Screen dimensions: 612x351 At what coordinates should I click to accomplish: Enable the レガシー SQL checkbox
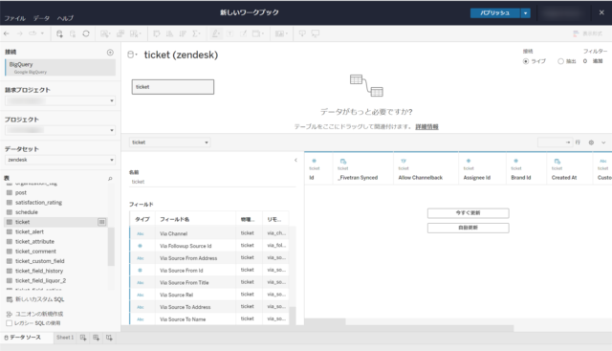click(9, 323)
